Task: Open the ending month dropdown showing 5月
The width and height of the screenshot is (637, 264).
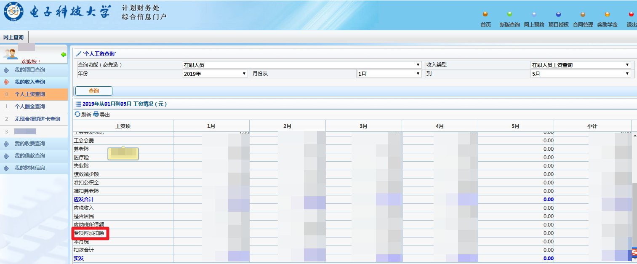Action: point(626,73)
